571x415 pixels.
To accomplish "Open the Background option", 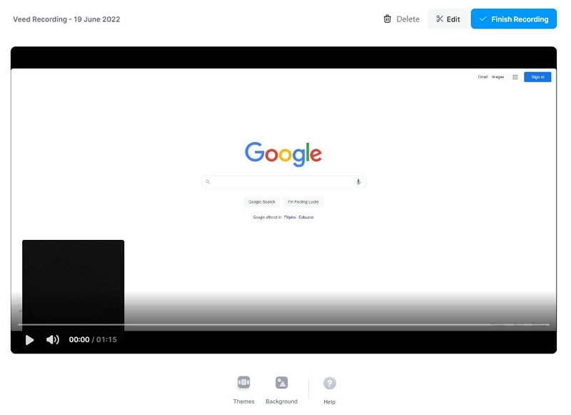I will (281, 390).
